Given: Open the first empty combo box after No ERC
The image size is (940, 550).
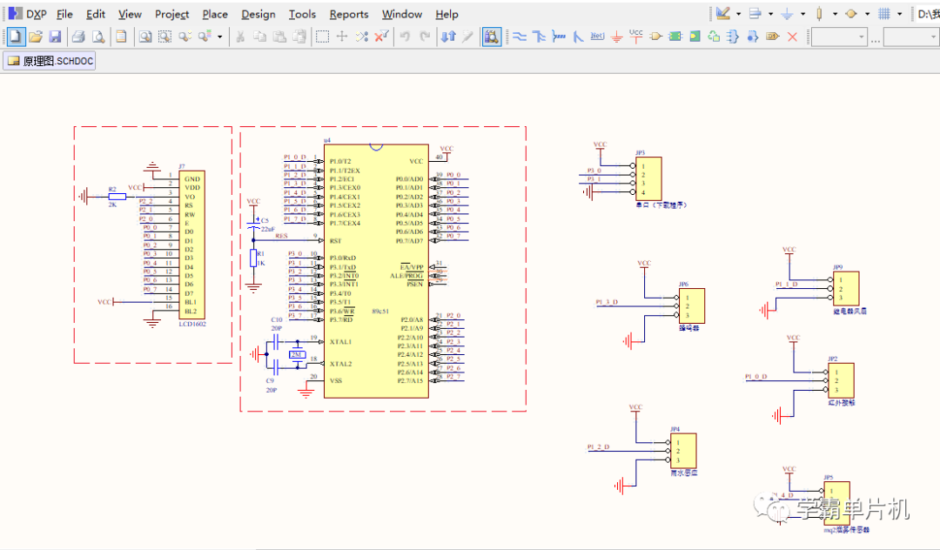Looking at the screenshot, I should (x=839, y=37).
